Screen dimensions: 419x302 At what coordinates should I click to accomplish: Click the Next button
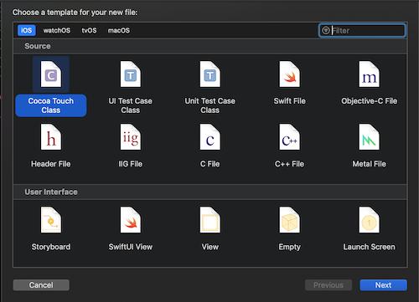pos(383,285)
